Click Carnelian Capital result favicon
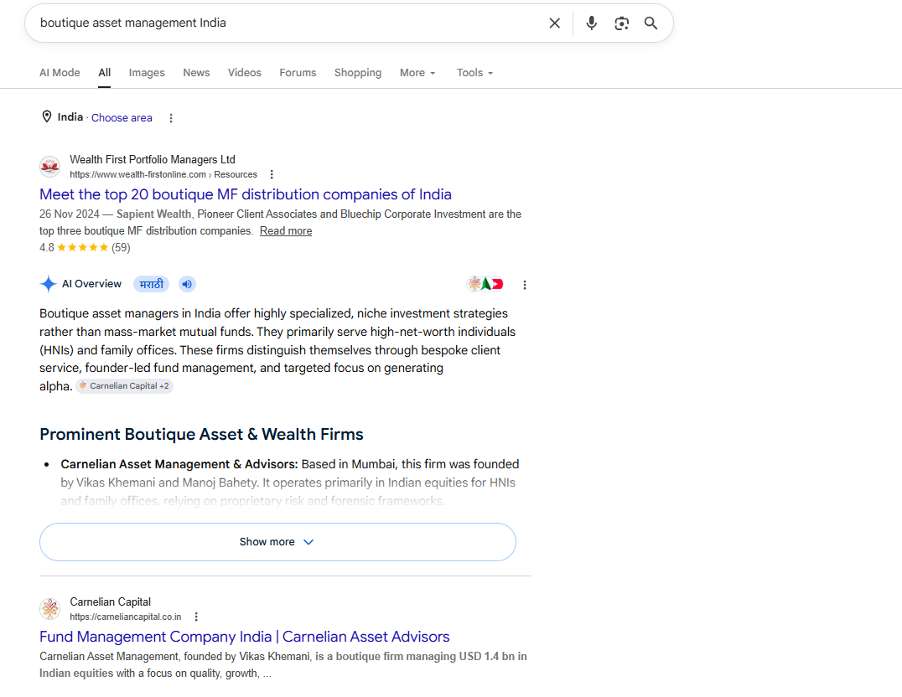This screenshot has width=902, height=697. click(50, 609)
